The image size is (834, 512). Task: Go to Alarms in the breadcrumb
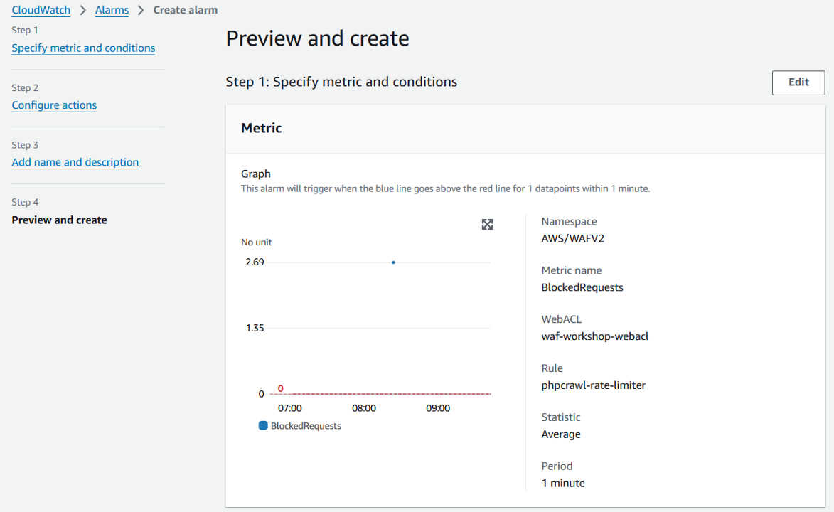(x=112, y=10)
